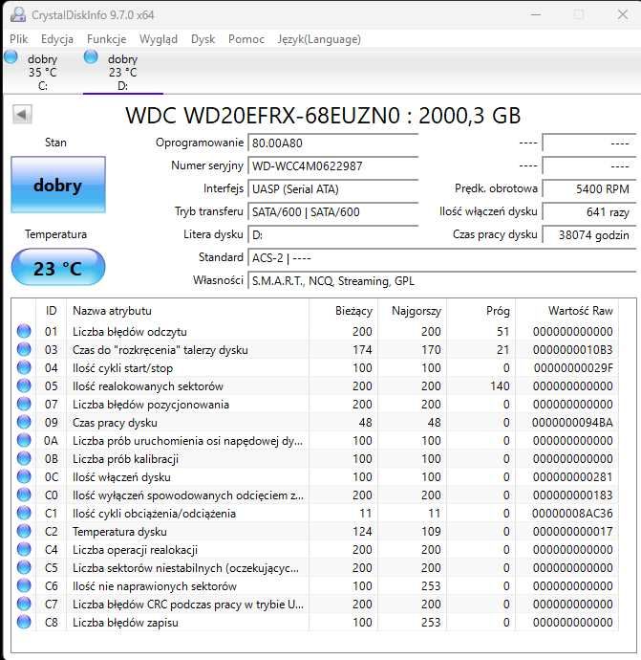Open the Język(Language) menu

point(319,39)
